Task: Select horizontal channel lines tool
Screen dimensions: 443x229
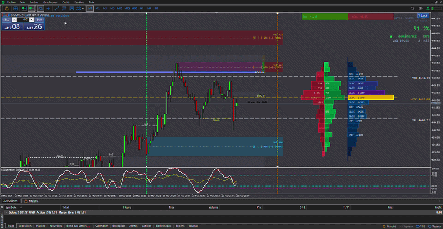Action: click(64, 8)
